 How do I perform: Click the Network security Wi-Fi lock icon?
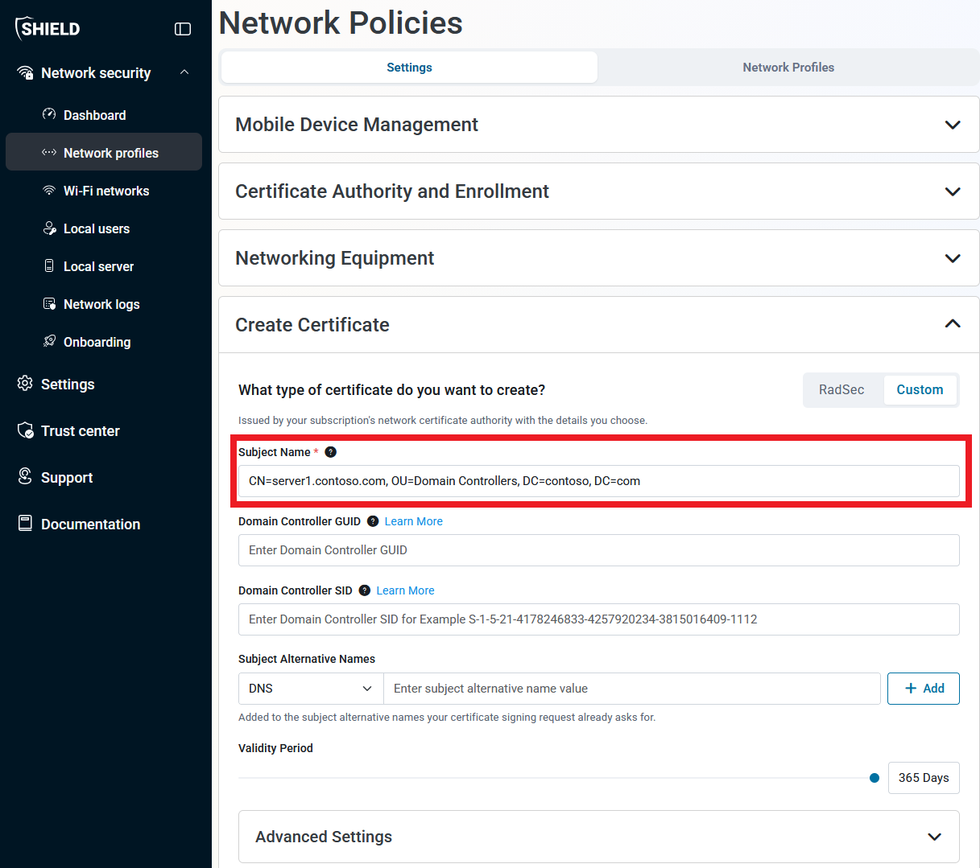tap(26, 73)
